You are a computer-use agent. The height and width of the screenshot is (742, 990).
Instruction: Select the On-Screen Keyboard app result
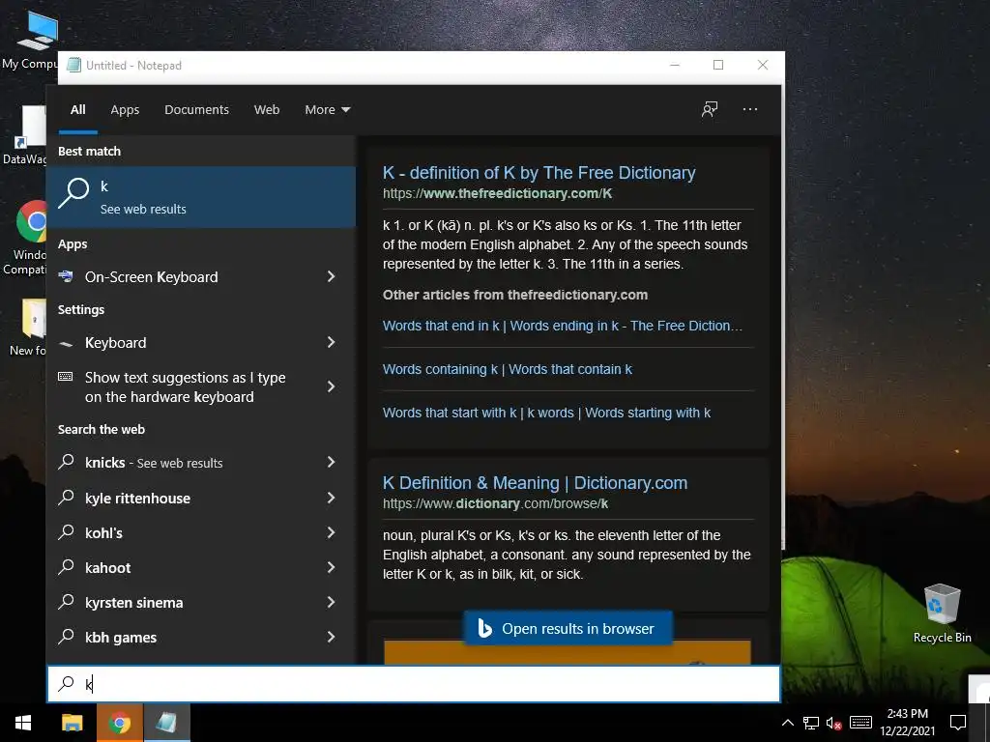[x=201, y=276]
